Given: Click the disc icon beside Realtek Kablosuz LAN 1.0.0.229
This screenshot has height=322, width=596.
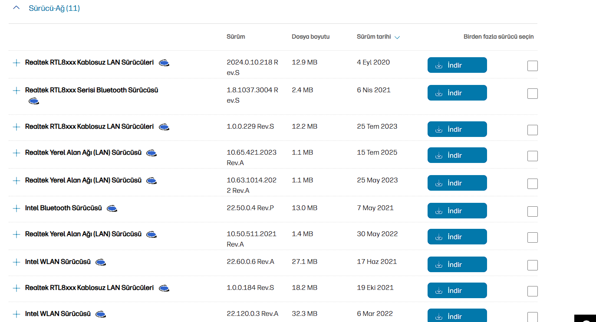Looking at the screenshot, I should [x=164, y=127].
